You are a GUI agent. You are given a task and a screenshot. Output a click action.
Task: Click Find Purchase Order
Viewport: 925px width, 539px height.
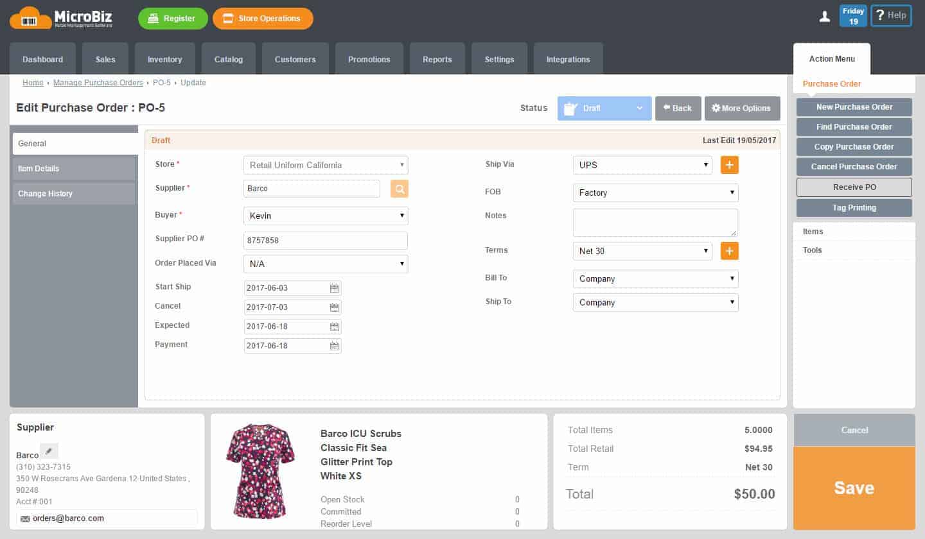pyautogui.click(x=854, y=127)
